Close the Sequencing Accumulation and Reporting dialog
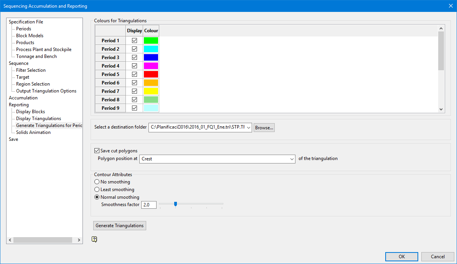 (x=450, y=6)
